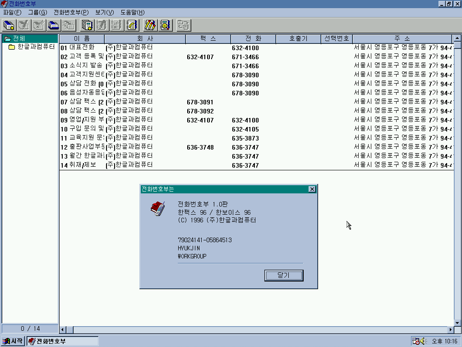The width and height of the screenshot is (462, 347).
Task: Click the horizontal scrollbar thumb
Action: coord(70,329)
